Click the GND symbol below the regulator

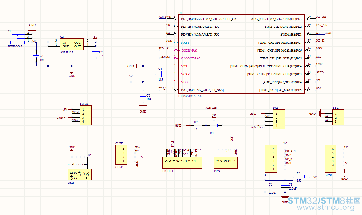[72, 72]
